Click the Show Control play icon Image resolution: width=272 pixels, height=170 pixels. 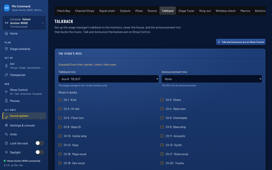(x=6, y=92)
